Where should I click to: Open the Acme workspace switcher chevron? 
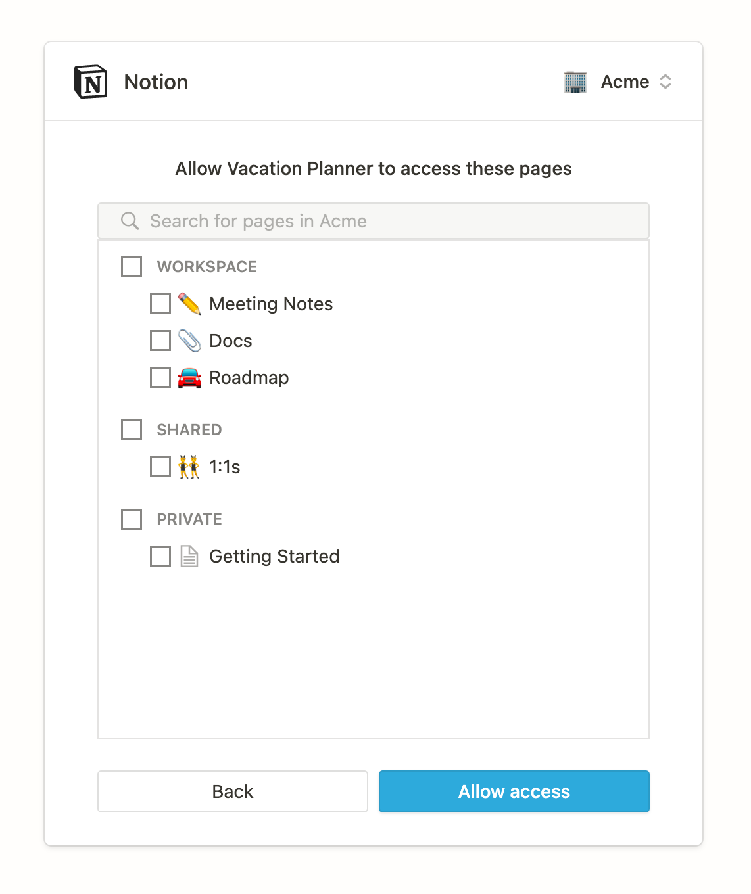tap(666, 82)
